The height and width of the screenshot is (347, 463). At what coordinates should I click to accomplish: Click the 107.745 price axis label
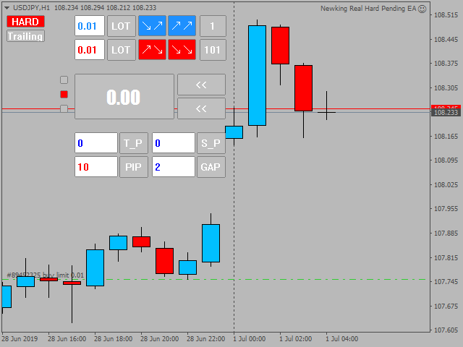click(x=446, y=282)
